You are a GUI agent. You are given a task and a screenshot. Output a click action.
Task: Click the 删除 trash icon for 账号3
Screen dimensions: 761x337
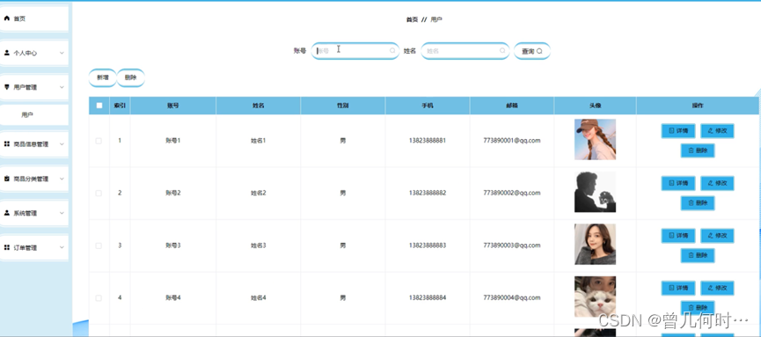691,256
